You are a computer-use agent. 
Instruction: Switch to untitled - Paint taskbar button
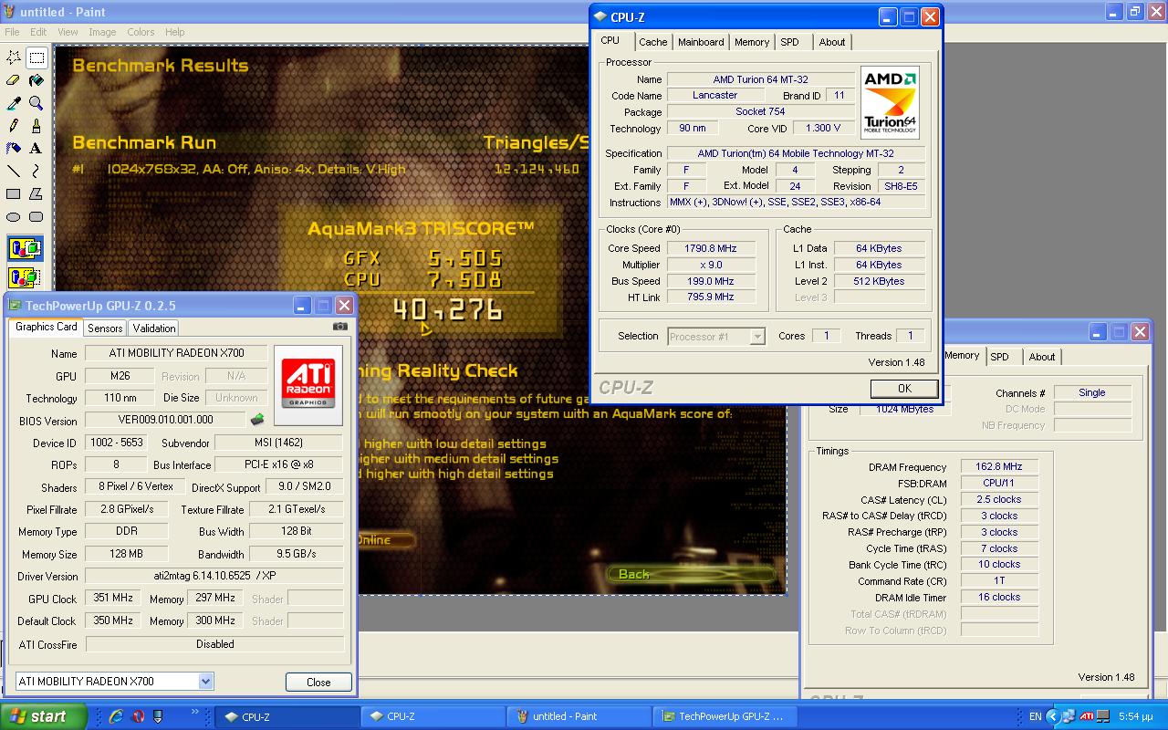point(579,716)
